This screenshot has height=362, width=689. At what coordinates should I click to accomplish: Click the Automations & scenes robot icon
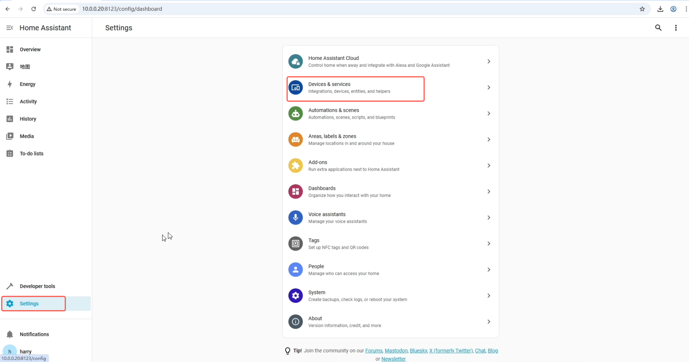tap(295, 114)
